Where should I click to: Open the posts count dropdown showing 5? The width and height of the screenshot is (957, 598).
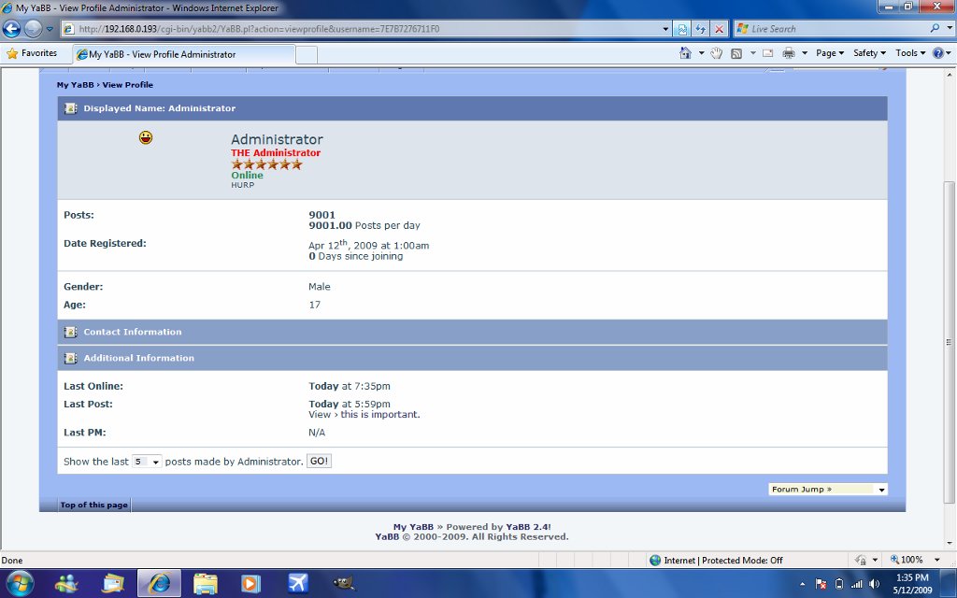click(147, 462)
